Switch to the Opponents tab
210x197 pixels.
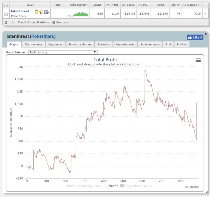tap(55, 44)
